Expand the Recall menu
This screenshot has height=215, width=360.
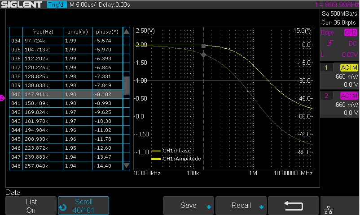[241, 206]
